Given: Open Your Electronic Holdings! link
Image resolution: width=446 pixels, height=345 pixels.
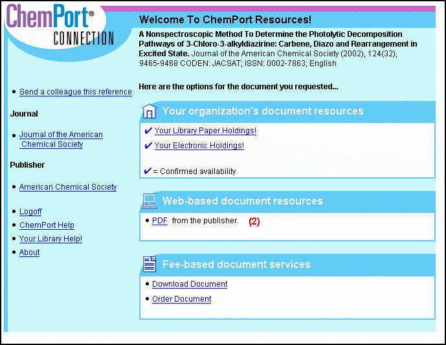Looking at the screenshot, I should (x=199, y=146).
